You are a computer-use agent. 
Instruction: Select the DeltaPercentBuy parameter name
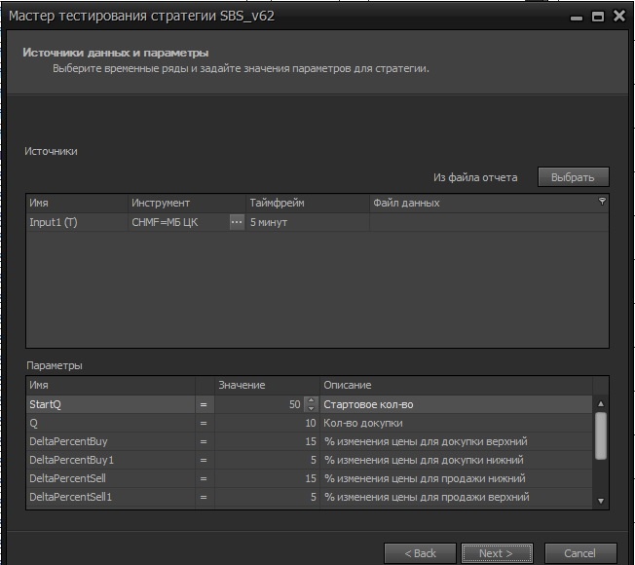(111, 441)
